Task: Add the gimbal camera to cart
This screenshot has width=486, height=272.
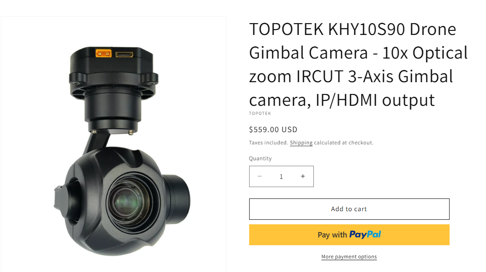Action: pos(349,209)
